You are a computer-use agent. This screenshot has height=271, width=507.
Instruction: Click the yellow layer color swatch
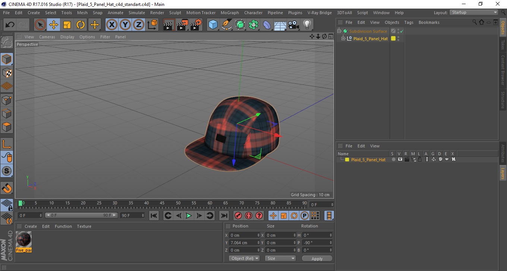pyautogui.click(x=347, y=160)
